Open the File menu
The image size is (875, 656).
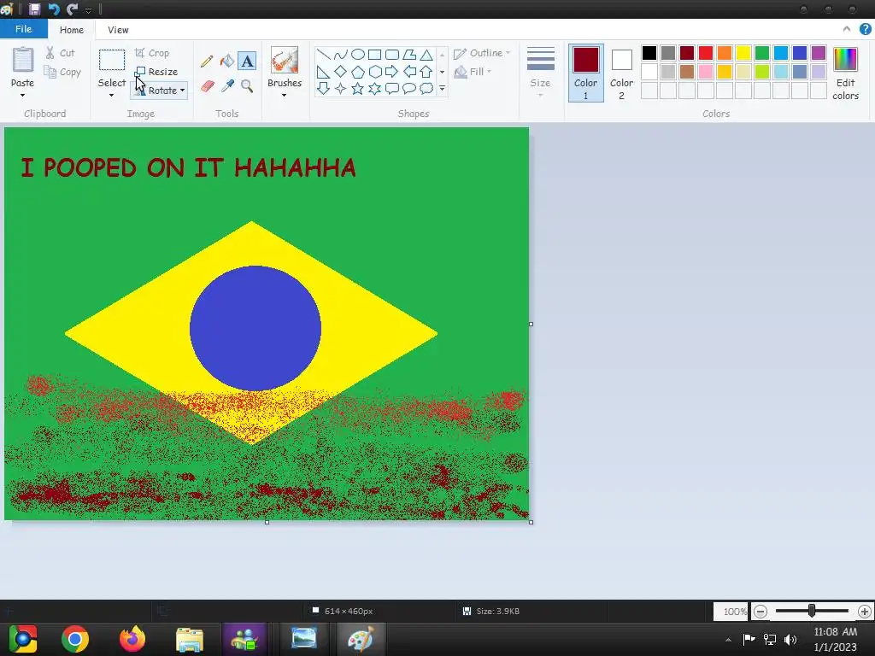23,30
